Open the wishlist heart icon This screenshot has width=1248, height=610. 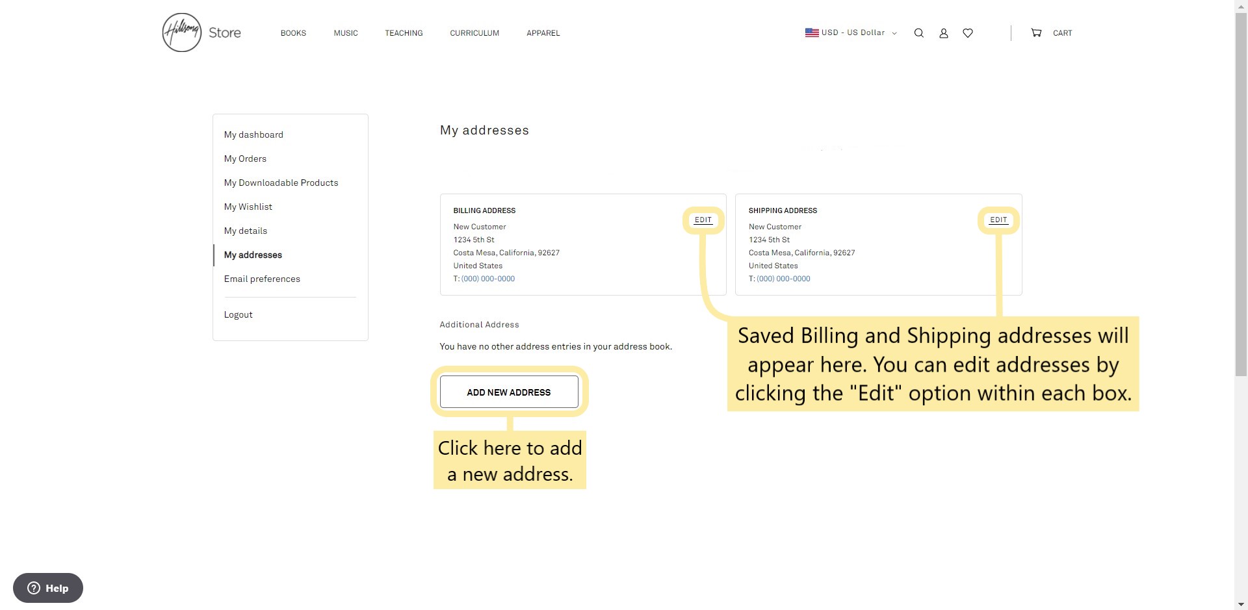pos(968,33)
